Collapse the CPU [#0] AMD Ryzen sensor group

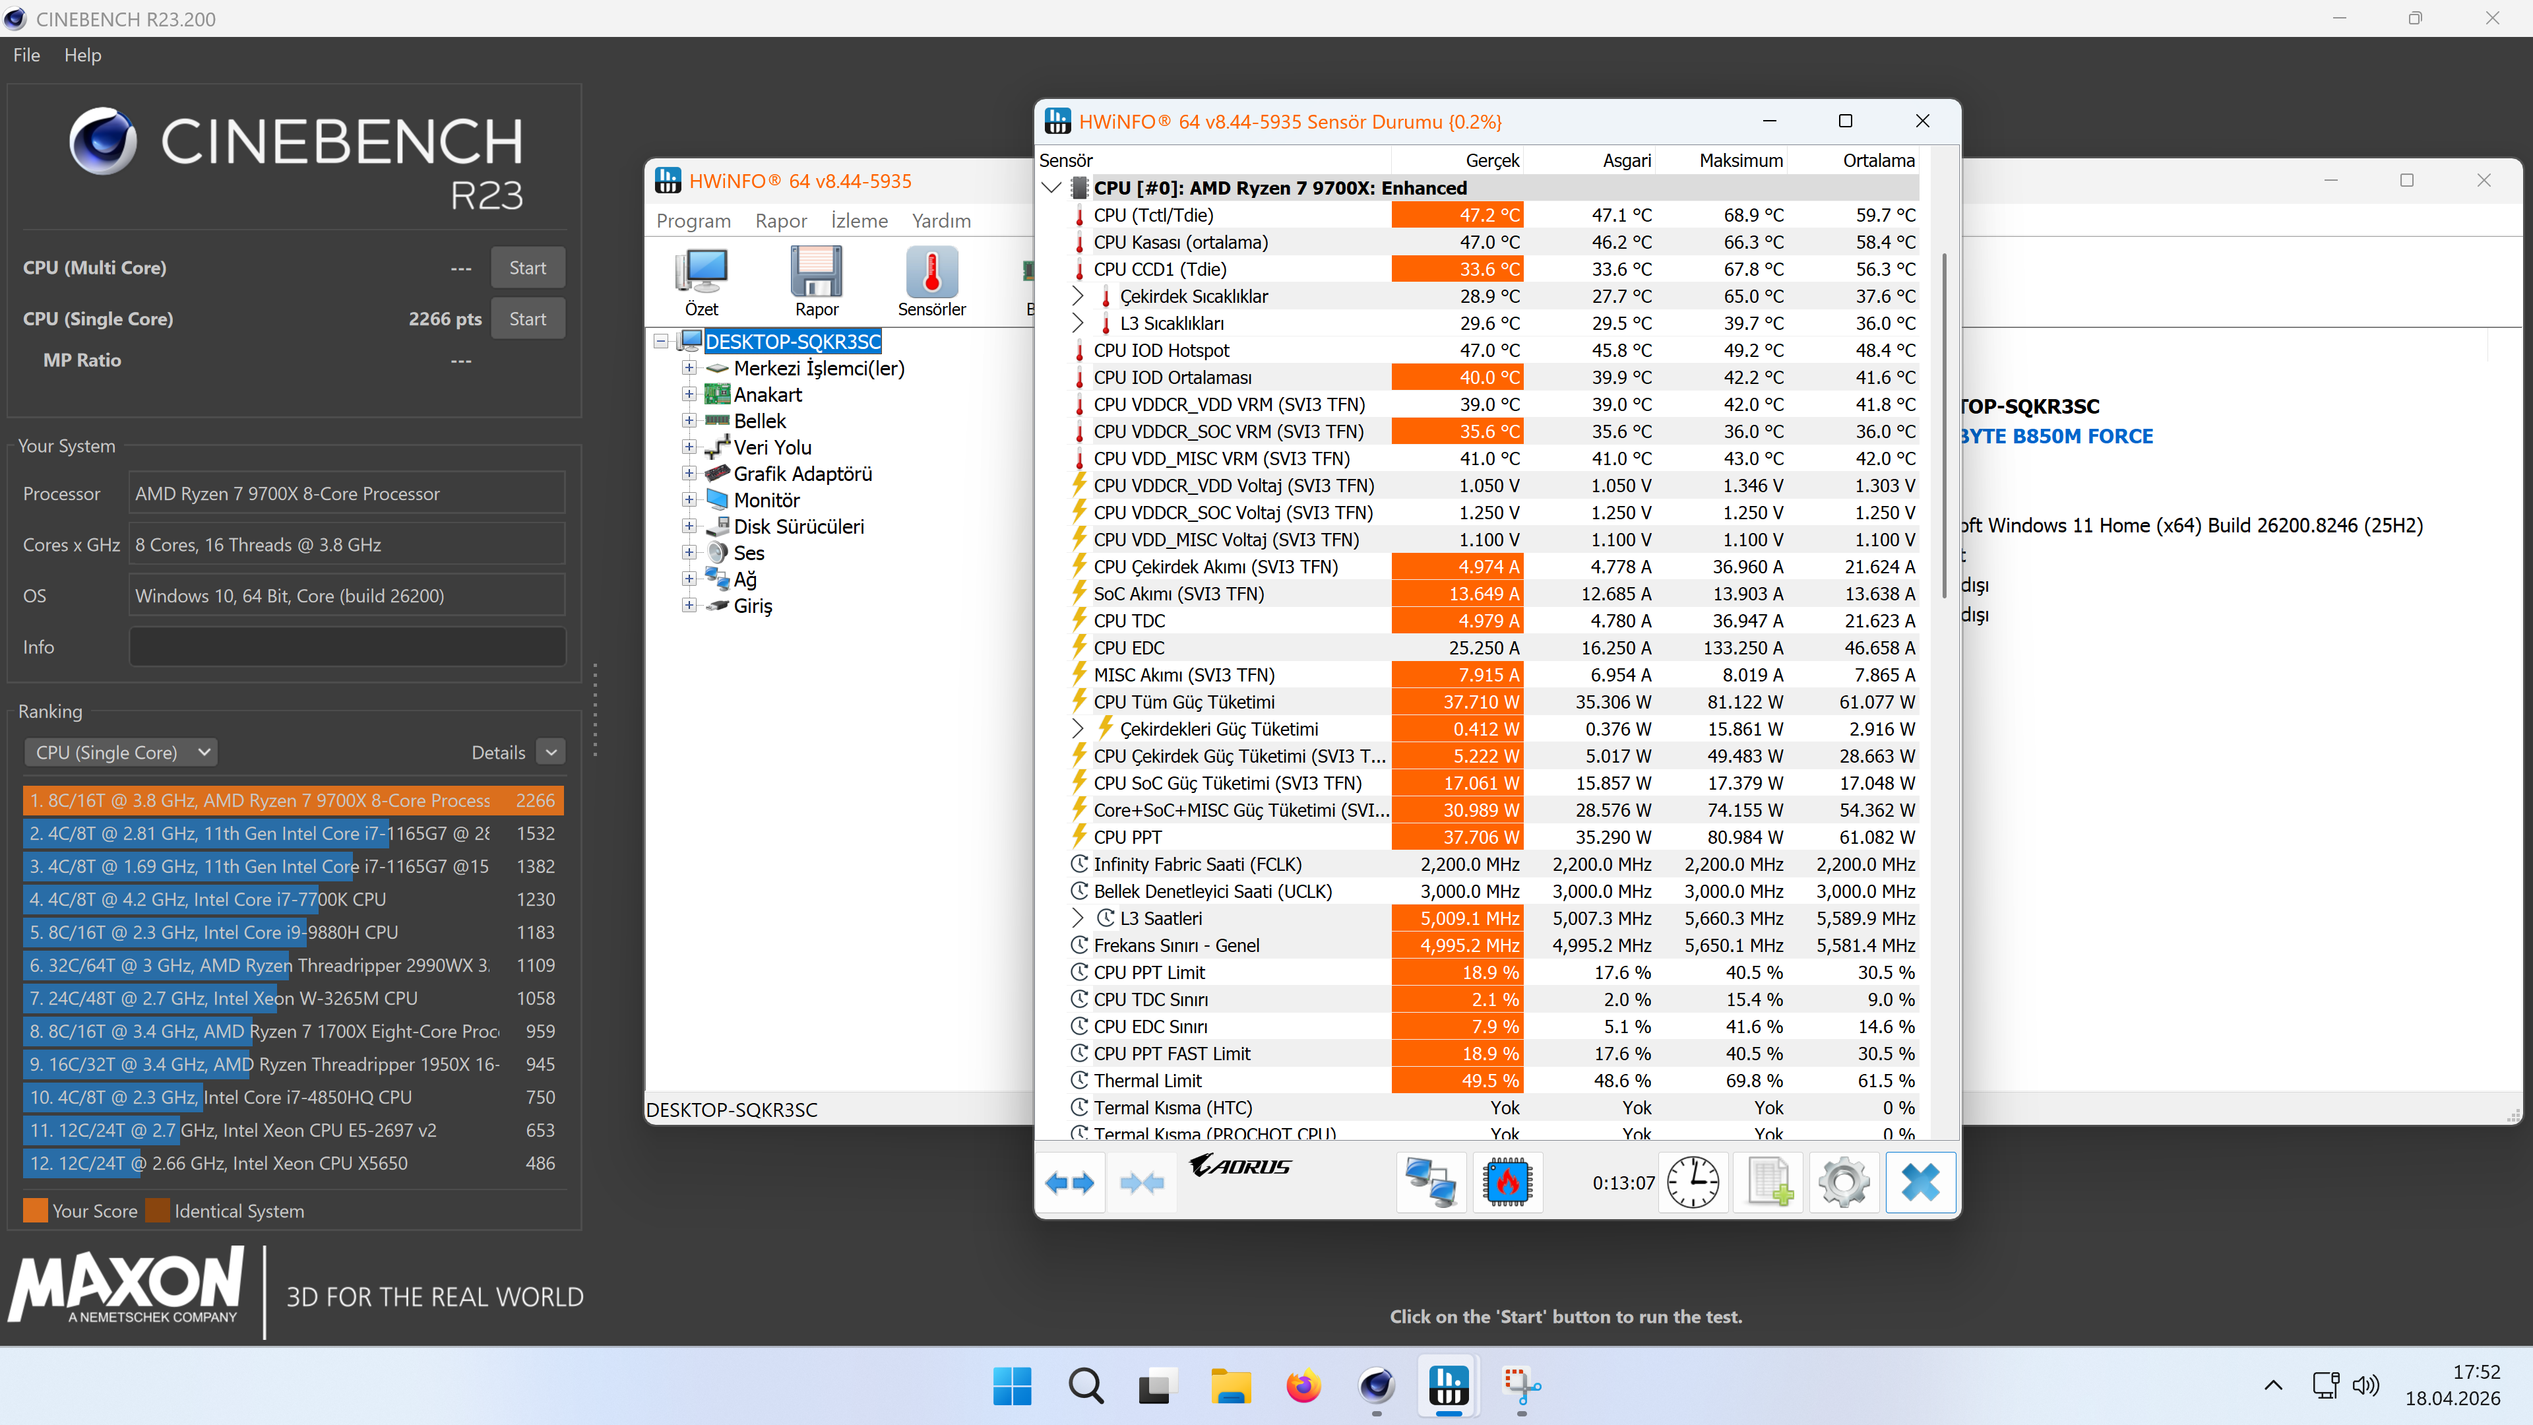point(1051,188)
